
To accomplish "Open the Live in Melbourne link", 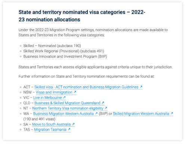I will [x=49, y=97].
